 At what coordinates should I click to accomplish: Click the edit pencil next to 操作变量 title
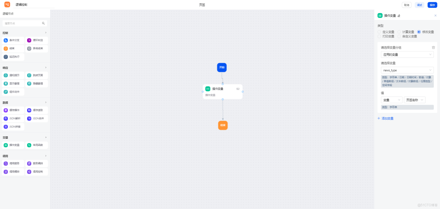(x=399, y=16)
